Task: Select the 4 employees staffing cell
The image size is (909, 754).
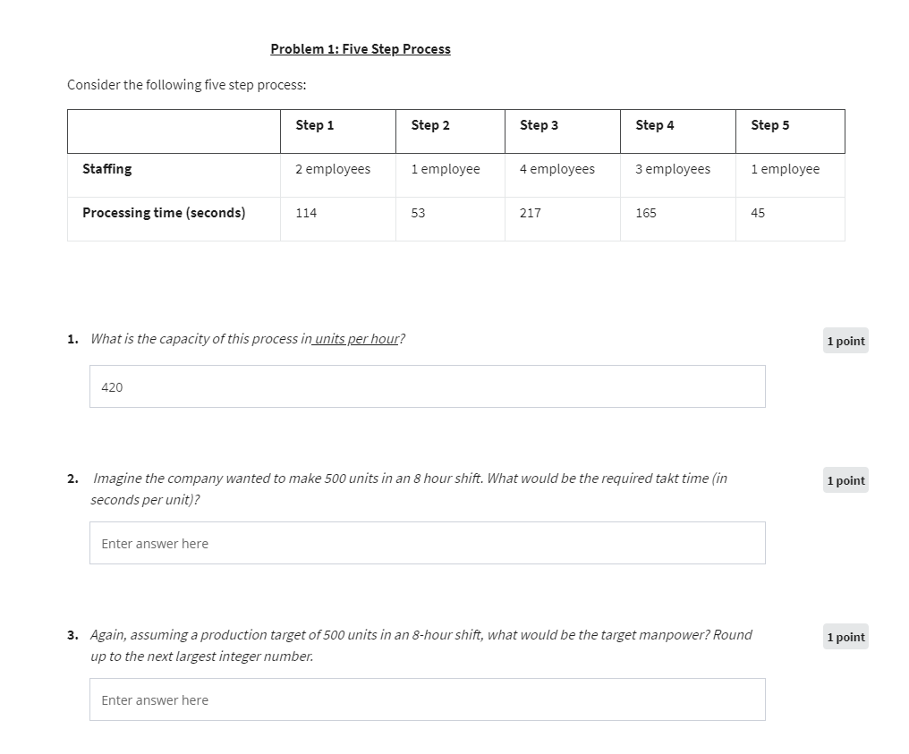Action: pos(563,175)
